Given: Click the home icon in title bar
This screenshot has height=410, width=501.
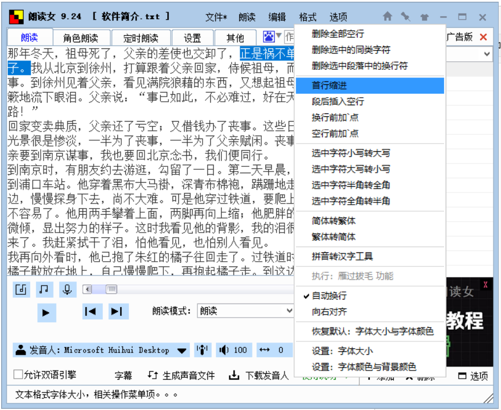Looking at the screenshot, I should [388, 17].
